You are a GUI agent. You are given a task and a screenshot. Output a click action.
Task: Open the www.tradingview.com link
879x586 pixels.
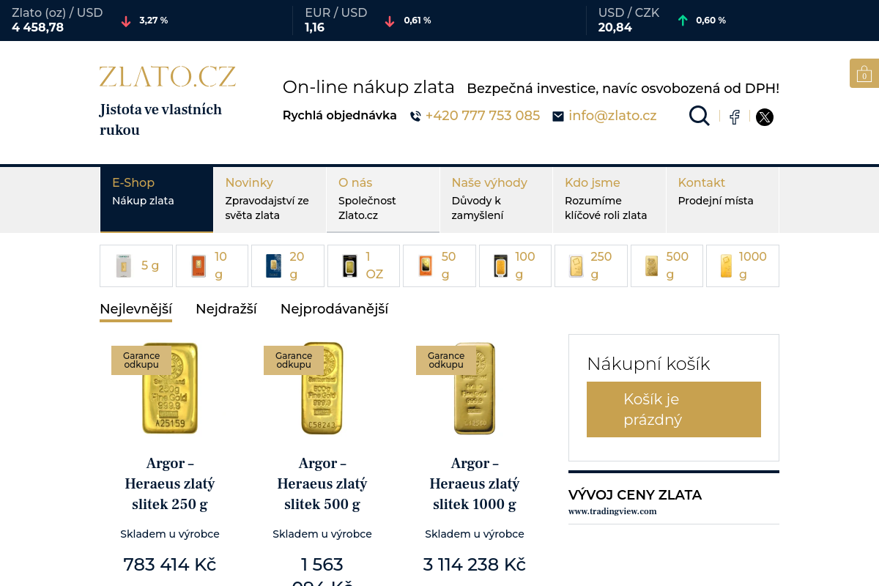(612, 511)
